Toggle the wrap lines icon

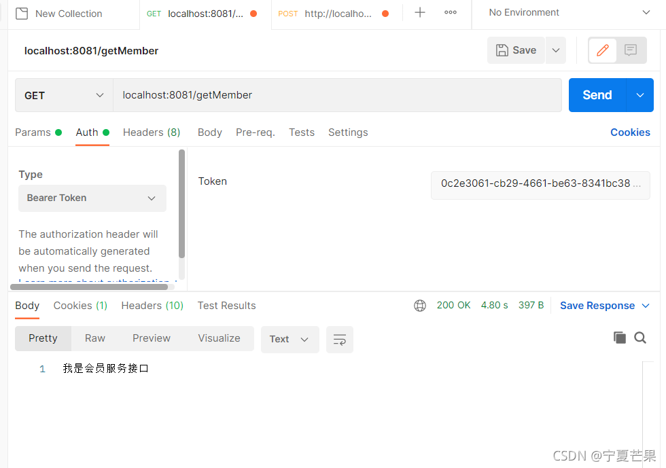[x=340, y=340]
